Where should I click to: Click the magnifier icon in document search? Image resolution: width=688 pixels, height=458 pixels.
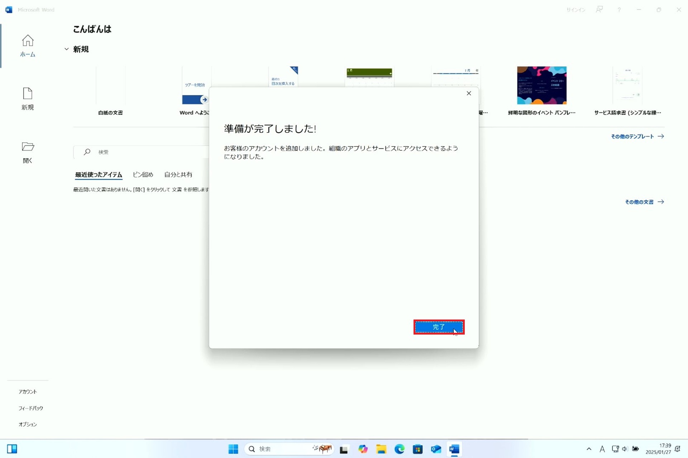pyautogui.click(x=87, y=152)
